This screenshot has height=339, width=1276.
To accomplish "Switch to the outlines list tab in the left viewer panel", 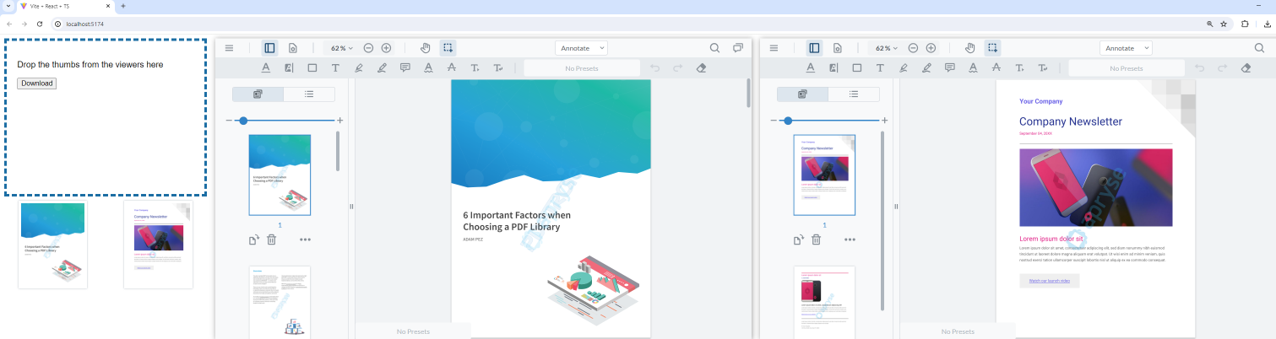I will pyautogui.click(x=309, y=94).
